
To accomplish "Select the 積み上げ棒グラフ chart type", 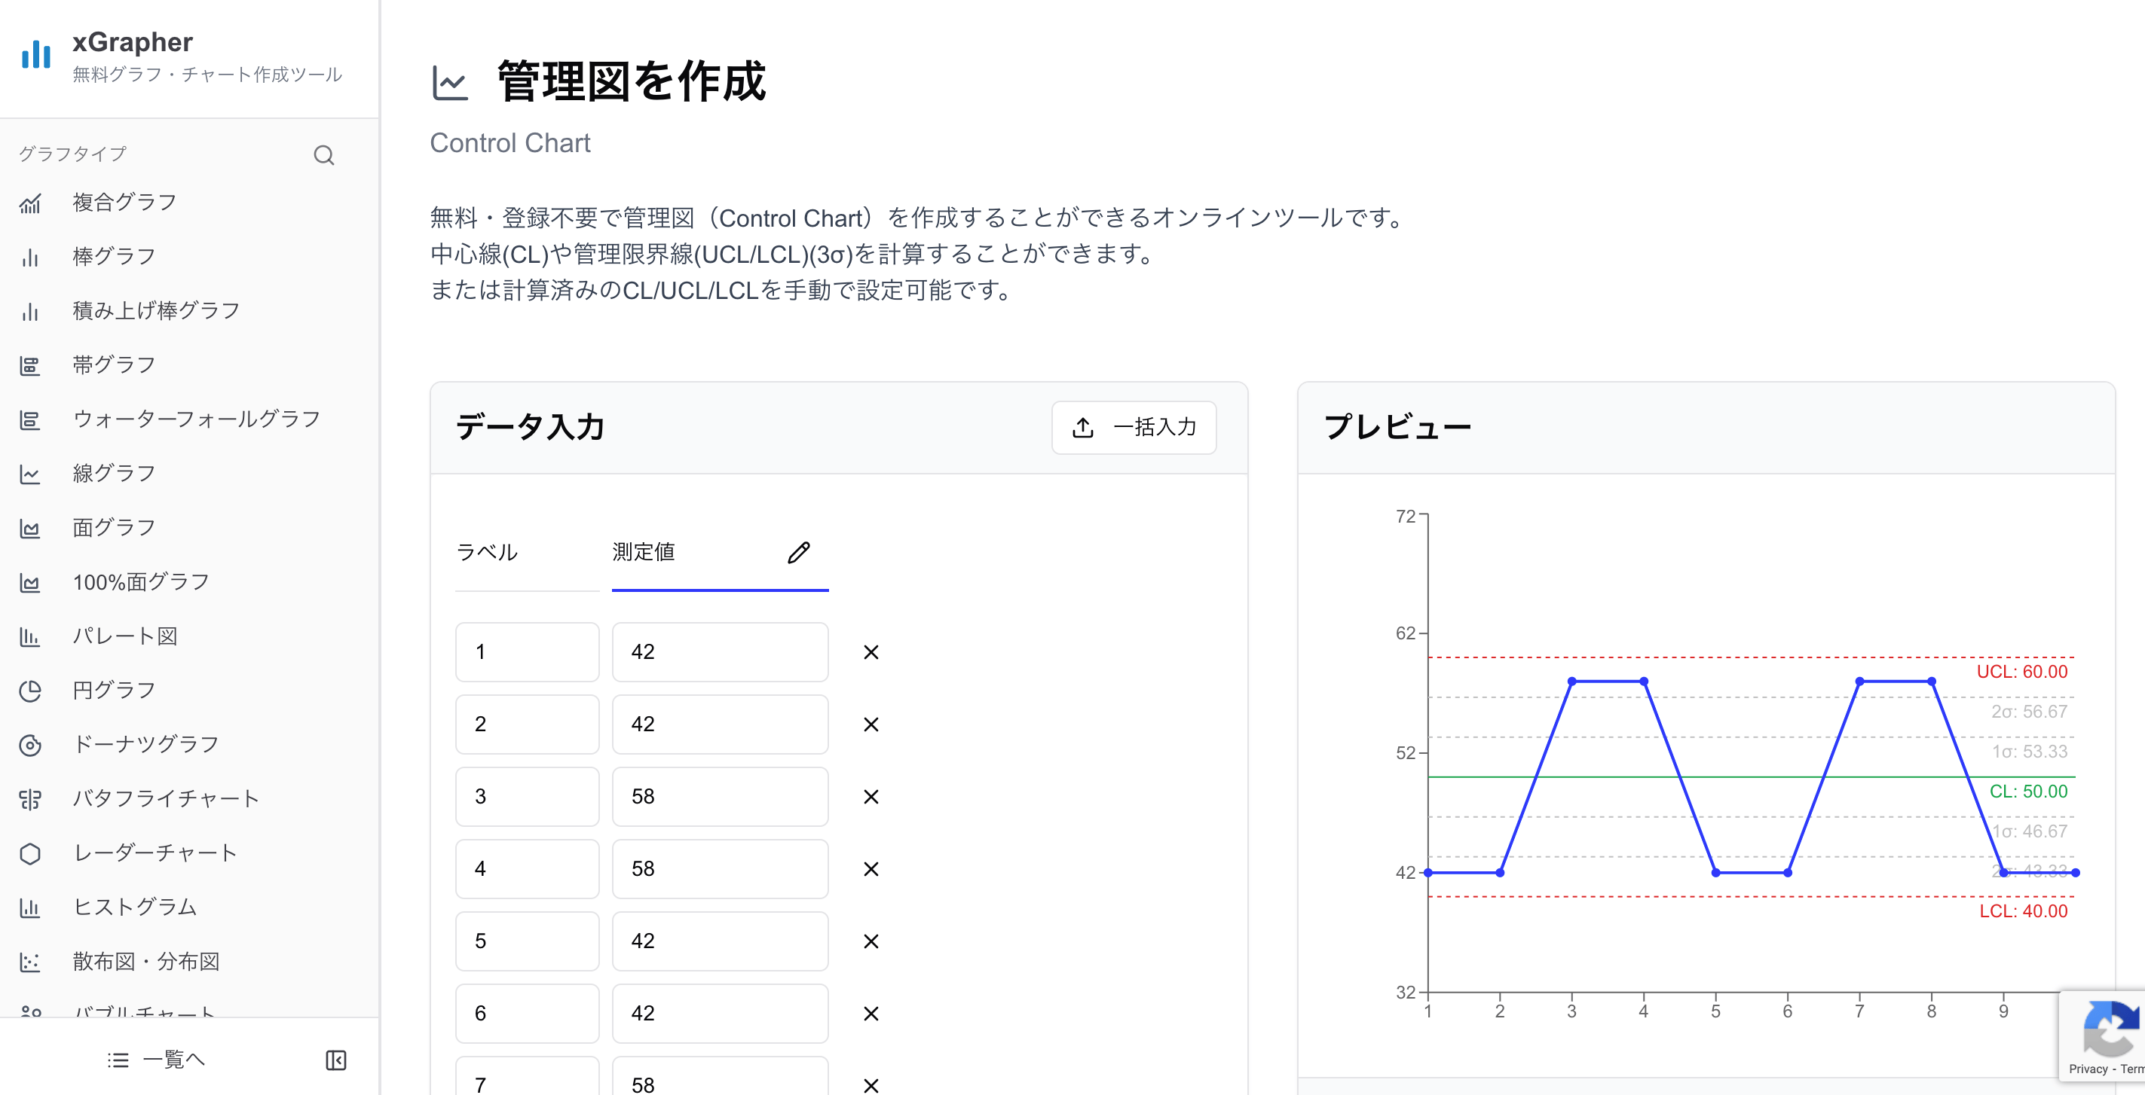I will pyautogui.click(x=155, y=310).
